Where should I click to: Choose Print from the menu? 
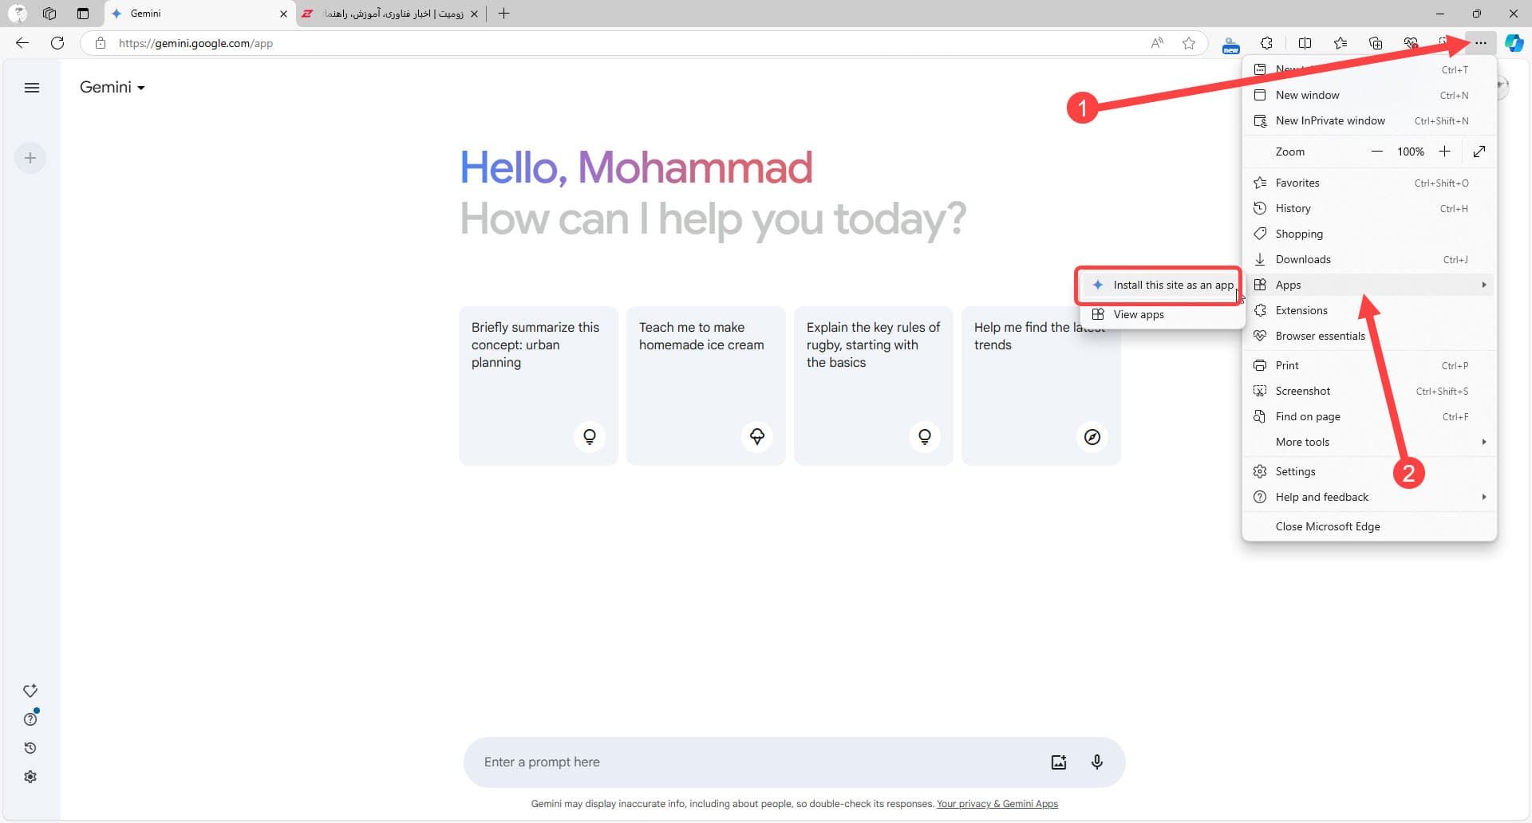pos(1370,365)
